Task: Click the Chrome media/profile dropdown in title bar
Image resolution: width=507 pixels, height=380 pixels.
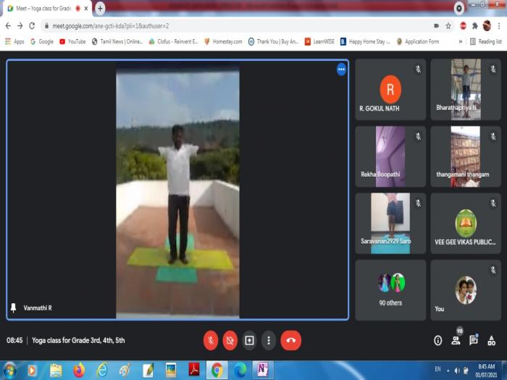Action: pos(458,8)
